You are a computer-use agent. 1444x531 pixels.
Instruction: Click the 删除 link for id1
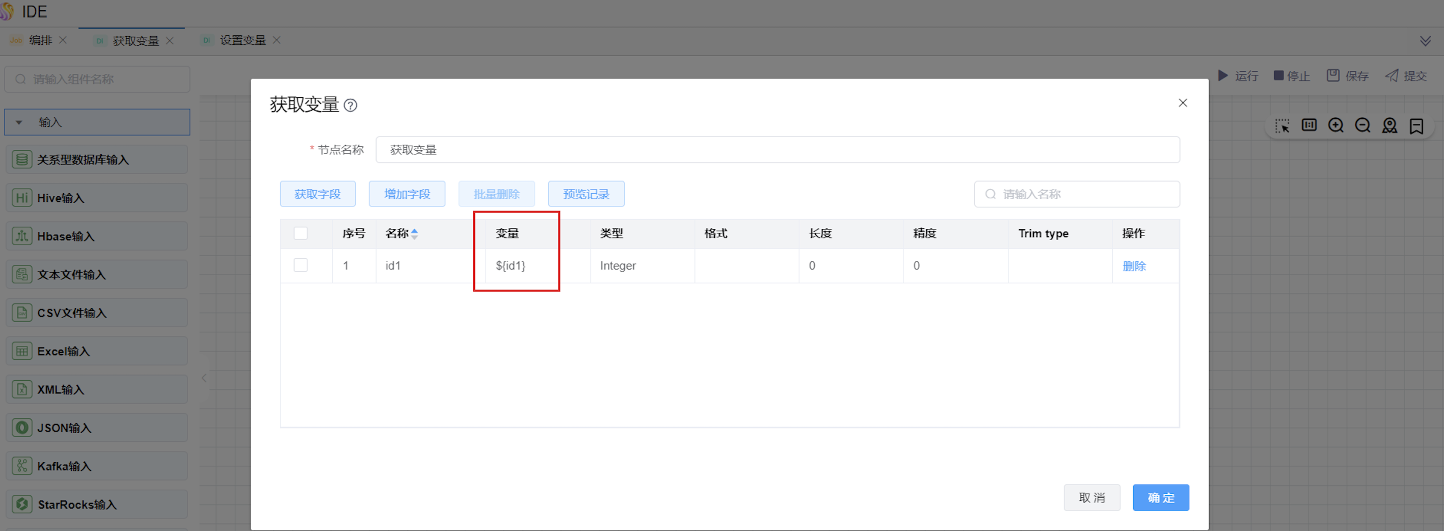(x=1134, y=266)
